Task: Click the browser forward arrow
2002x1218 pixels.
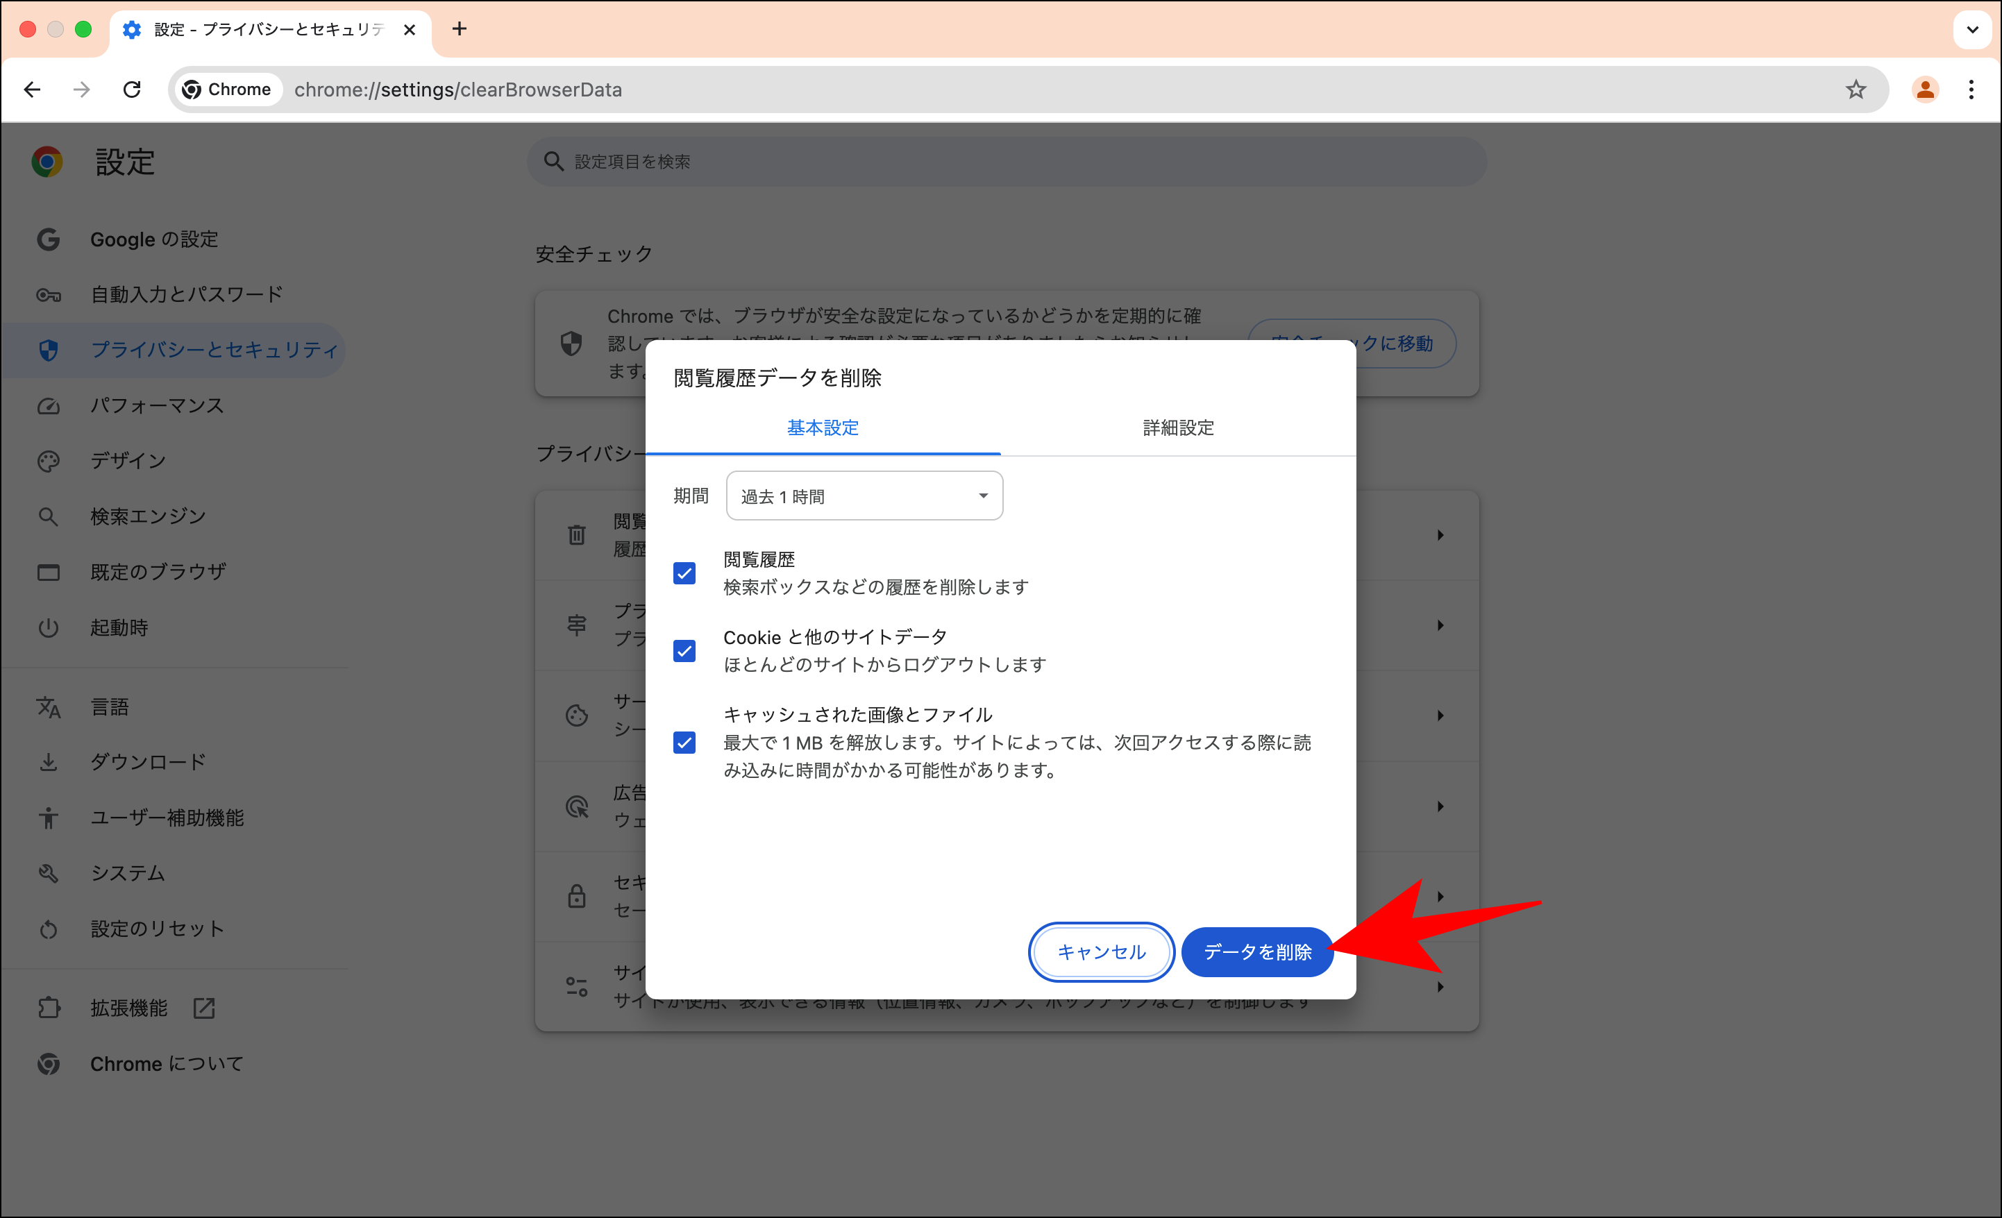Action: click(x=81, y=90)
